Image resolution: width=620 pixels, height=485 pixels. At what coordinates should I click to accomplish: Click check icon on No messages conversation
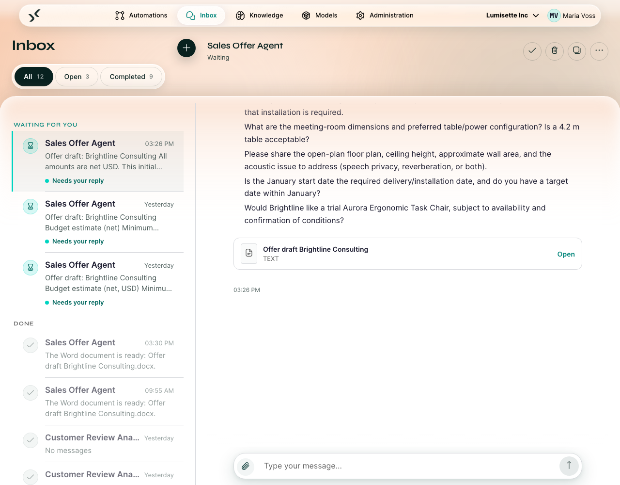pyautogui.click(x=31, y=440)
